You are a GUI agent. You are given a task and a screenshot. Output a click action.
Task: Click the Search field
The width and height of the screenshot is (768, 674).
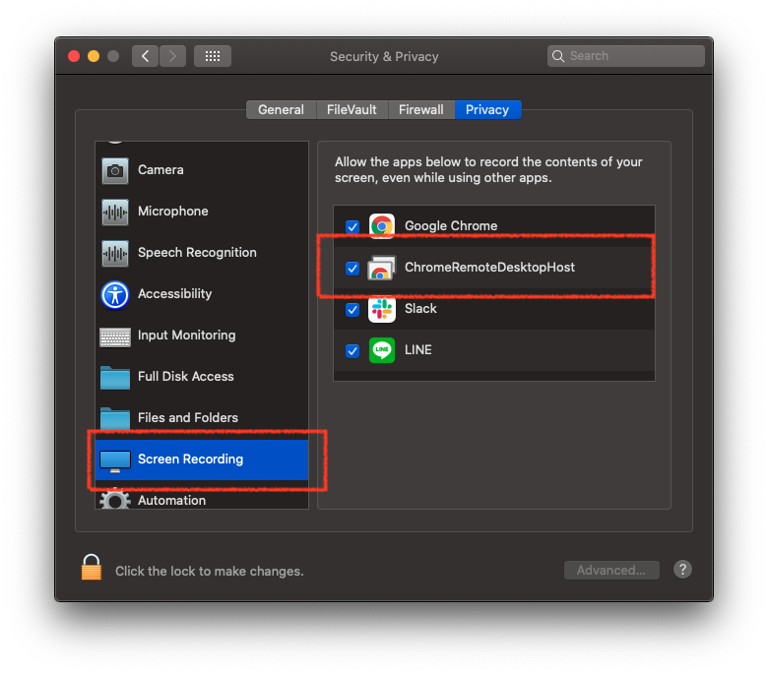tap(630, 56)
